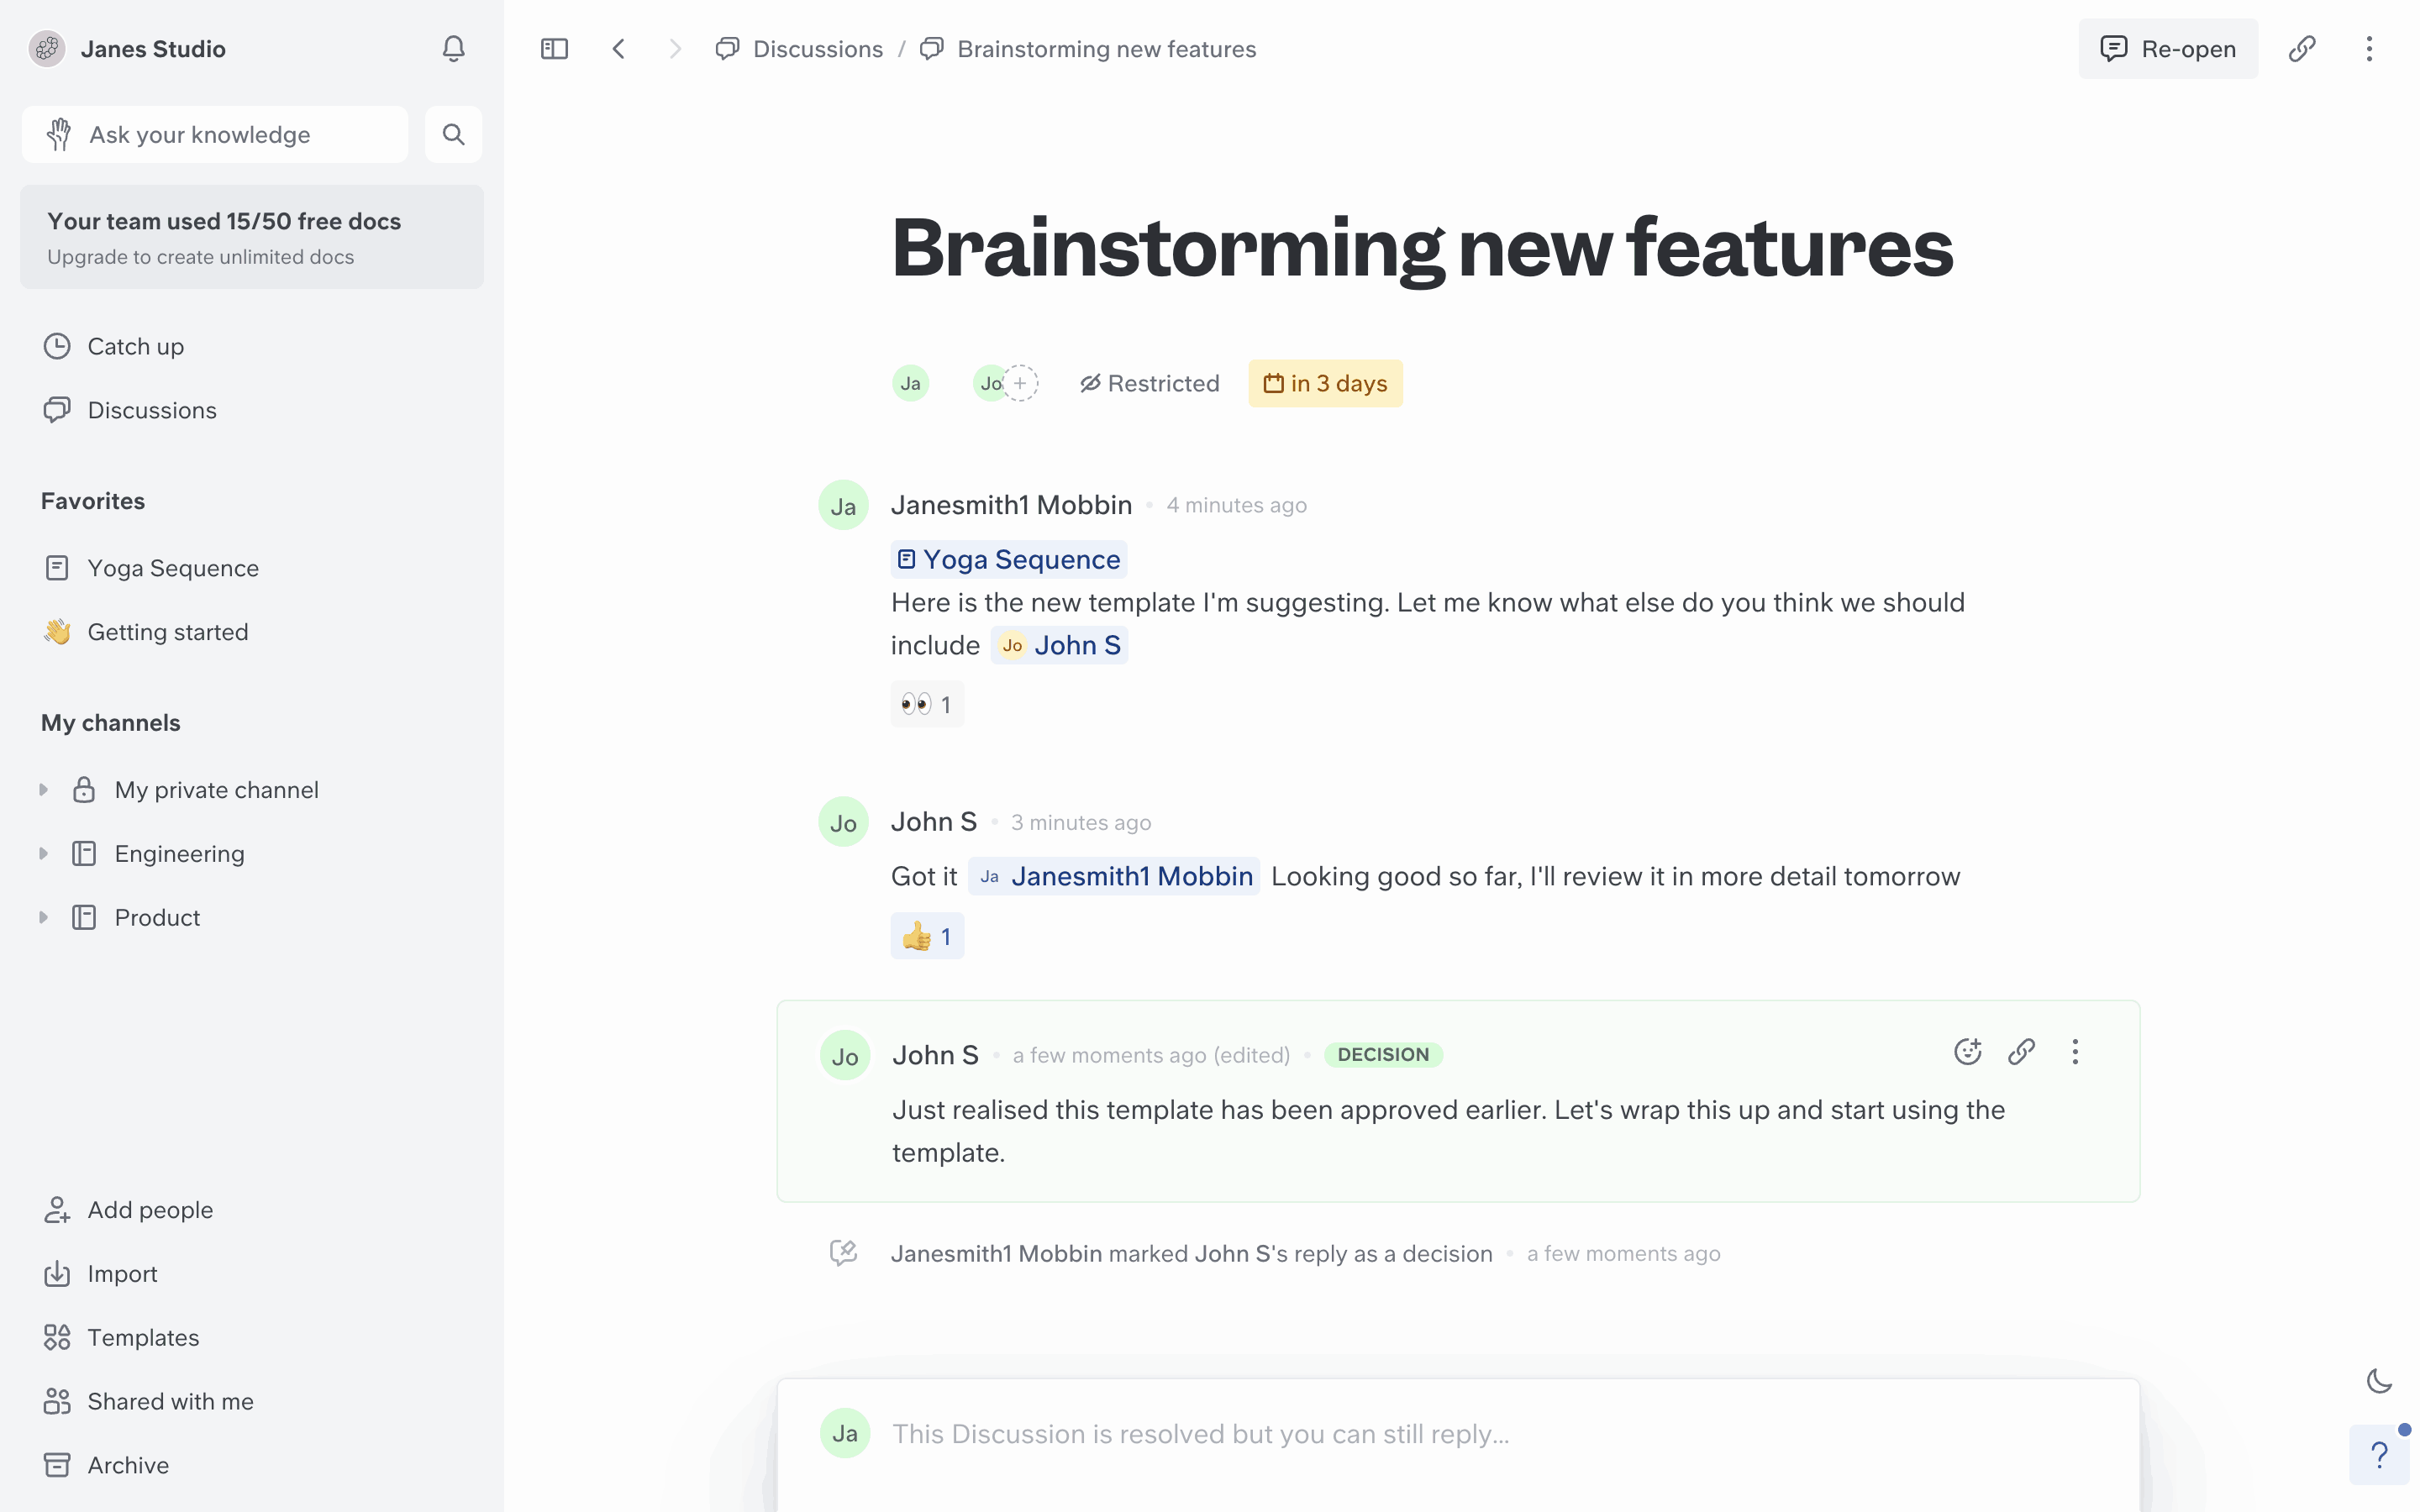Screen dimensions: 2420x1512
Task: Expand the Product channel
Action: [x=43, y=917]
